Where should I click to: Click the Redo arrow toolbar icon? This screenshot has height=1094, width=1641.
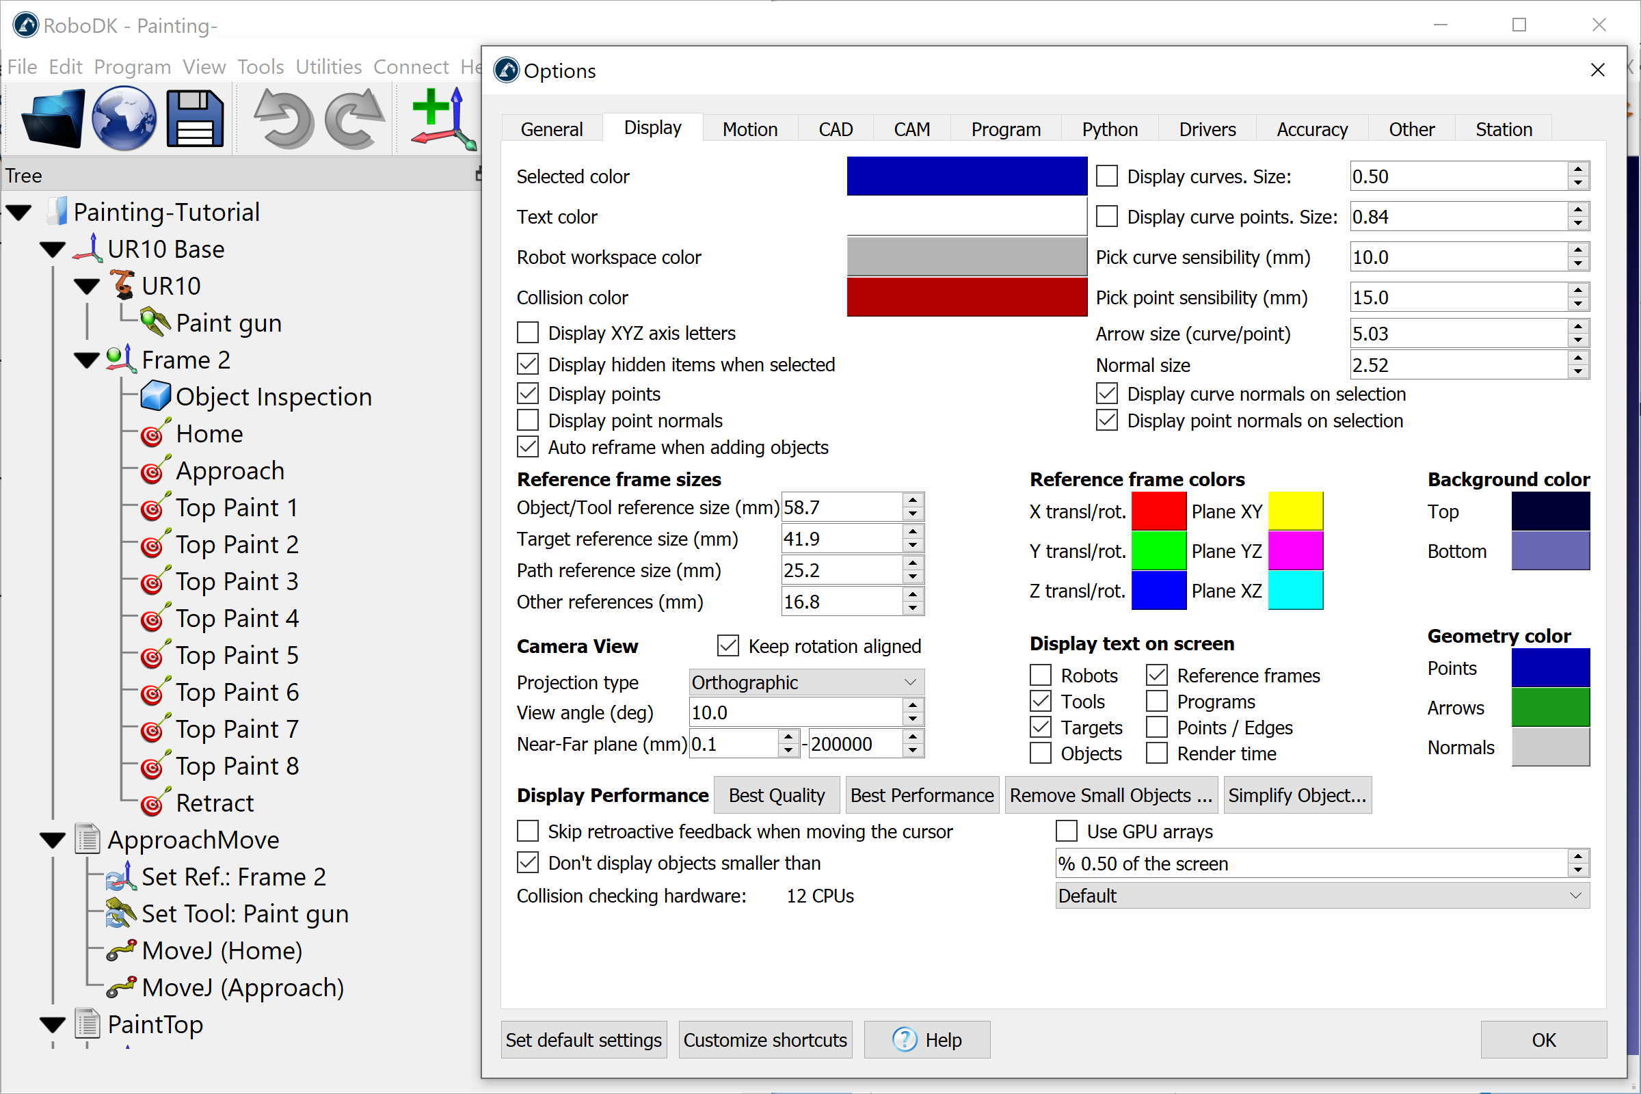[354, 118]
